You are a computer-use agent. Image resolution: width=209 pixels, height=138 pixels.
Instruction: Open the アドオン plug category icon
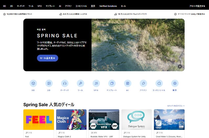[143, 83]
